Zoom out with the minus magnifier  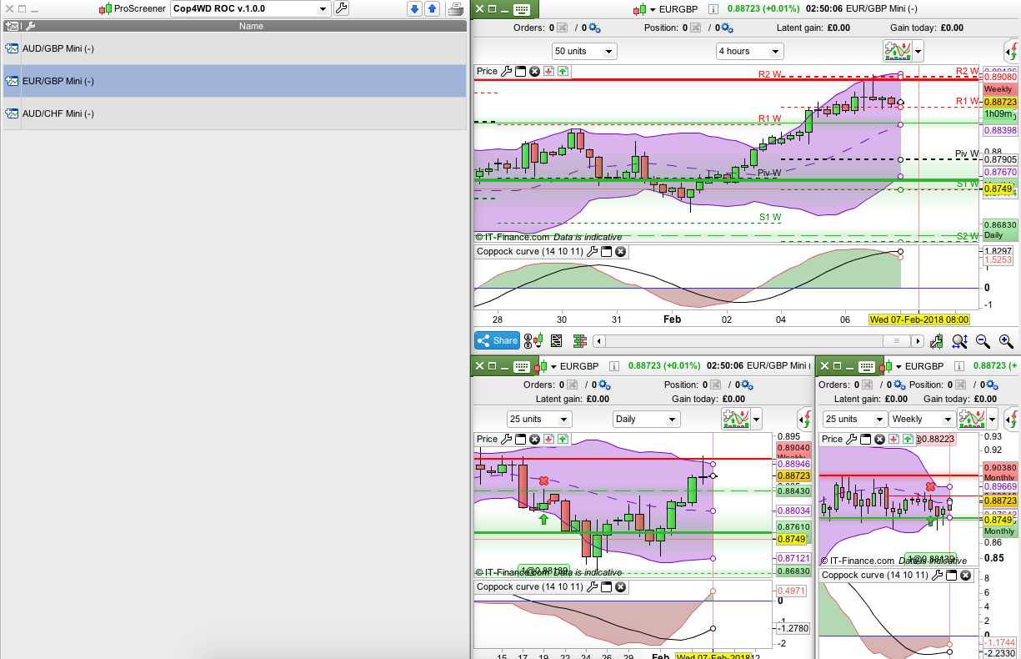[983, 340]
